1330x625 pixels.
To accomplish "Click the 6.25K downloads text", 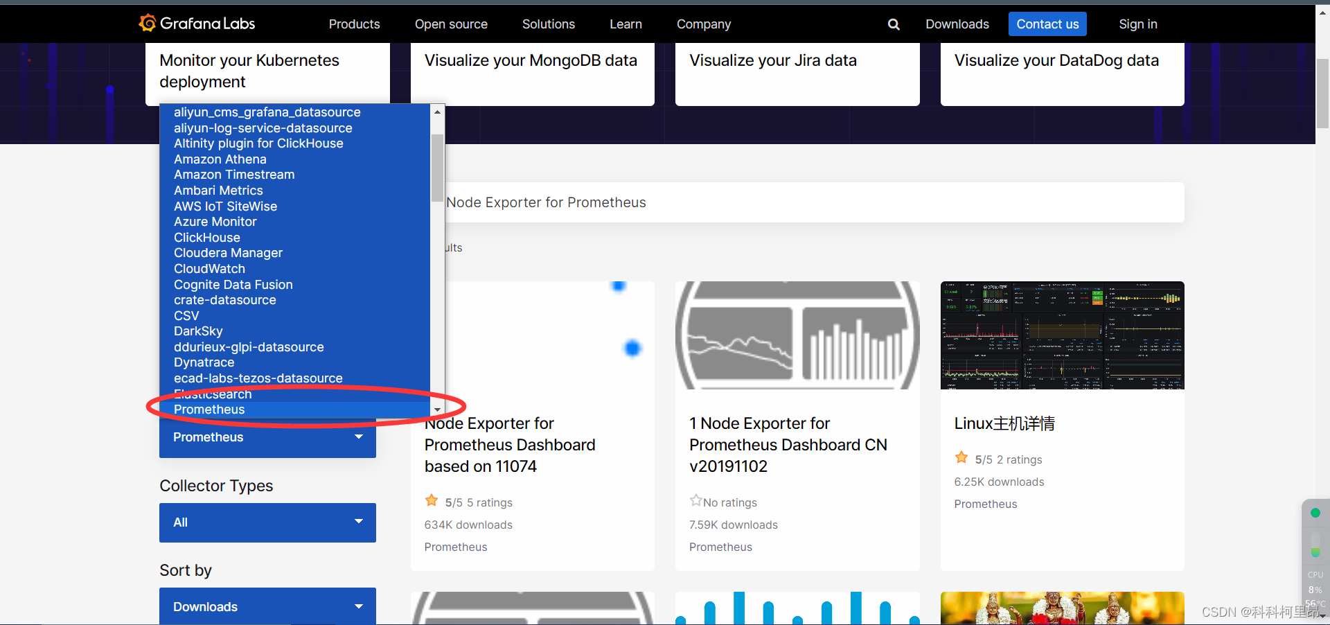I will click(x=999, y=482).
